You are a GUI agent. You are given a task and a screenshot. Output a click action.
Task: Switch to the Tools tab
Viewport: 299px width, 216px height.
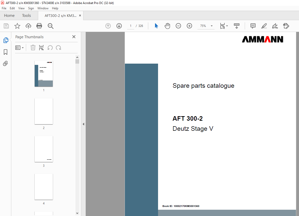(x=26, y=15)
